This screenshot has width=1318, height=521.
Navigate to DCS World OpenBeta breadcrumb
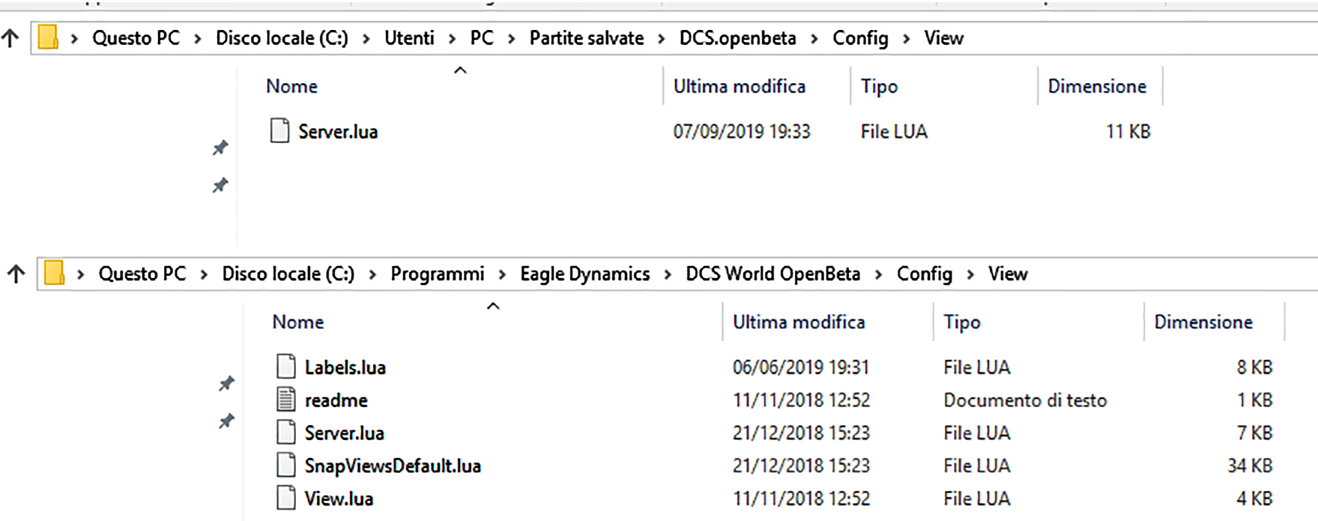coord(773,274)
